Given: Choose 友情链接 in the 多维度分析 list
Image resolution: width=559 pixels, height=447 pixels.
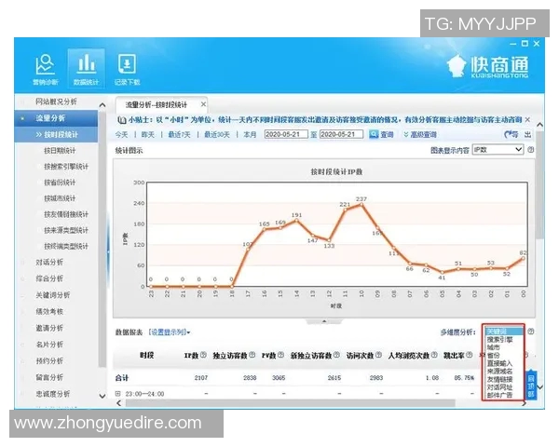Looking at the screenshot, I should [499, 379].
